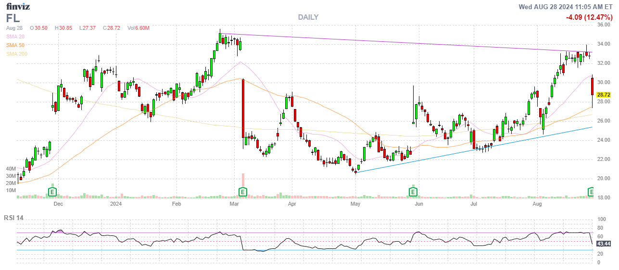Click the 2024 label on the time axis
This screenshot has width=619, height=270.
[116, 204]
